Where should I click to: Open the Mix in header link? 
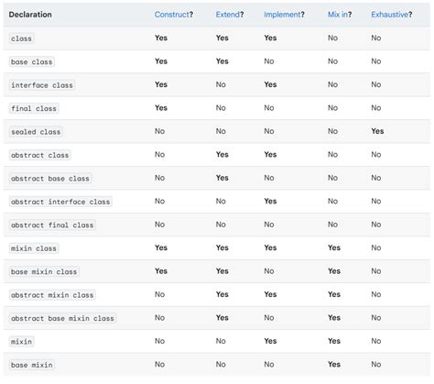click(338, 15)
